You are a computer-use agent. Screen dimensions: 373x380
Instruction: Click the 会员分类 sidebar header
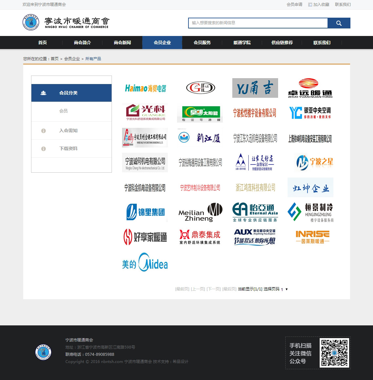tap(72, 93)
